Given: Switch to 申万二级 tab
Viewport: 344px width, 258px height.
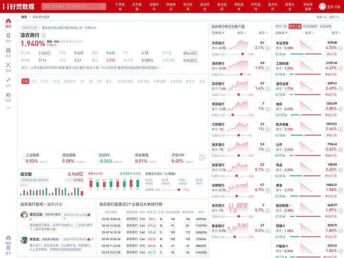Looking at the screenshot, I should pos(295,26).
